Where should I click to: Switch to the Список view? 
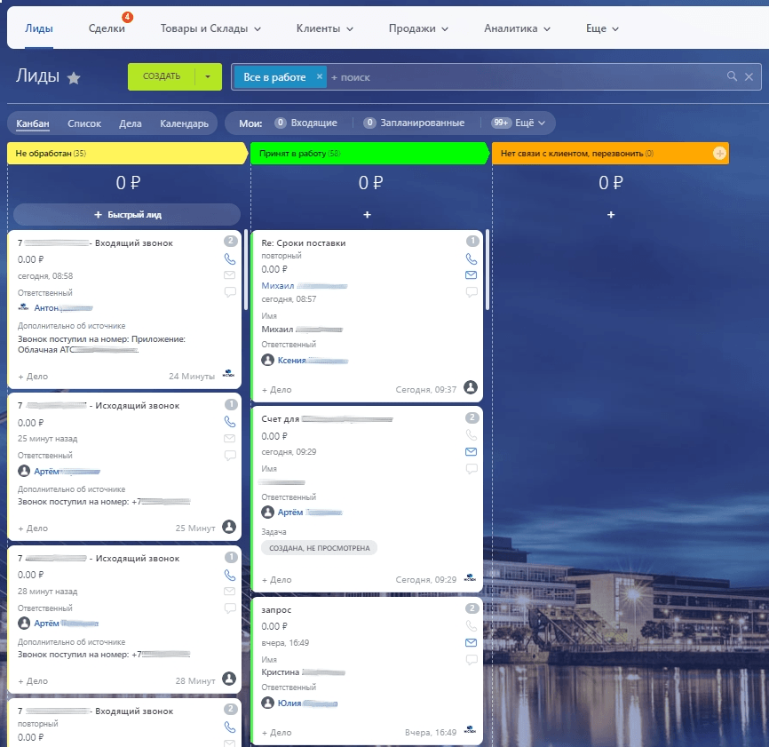point(84,123)
